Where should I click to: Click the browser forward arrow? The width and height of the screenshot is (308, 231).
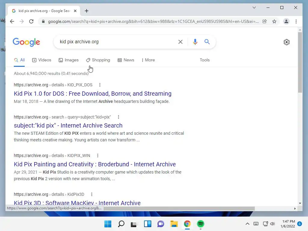click(22, 21)
